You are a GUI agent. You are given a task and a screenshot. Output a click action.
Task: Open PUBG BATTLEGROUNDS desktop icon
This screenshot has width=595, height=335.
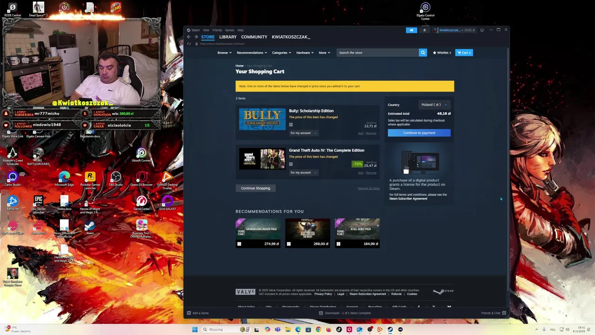coord(39,157)
